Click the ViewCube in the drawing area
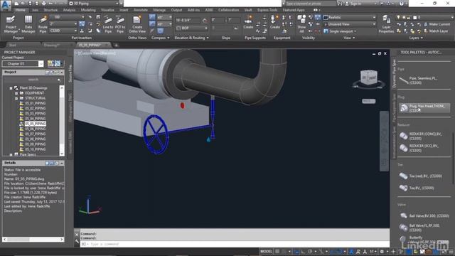 click(369, 78)
